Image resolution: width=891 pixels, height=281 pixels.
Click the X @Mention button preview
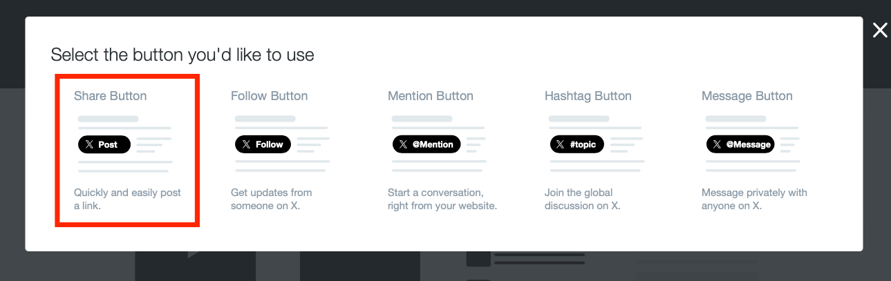click(426, 144)
